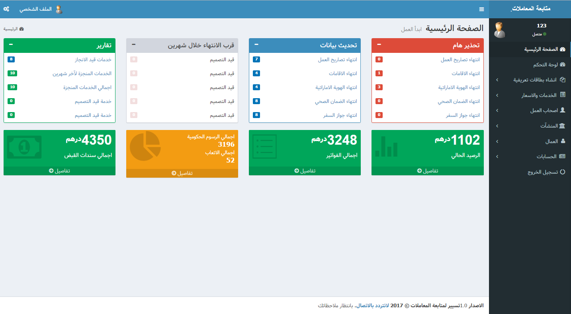Screen dimensions: 571x314
Task: Expand the الحسابات sidebar submenu
Action: click(x=530, y=157)
